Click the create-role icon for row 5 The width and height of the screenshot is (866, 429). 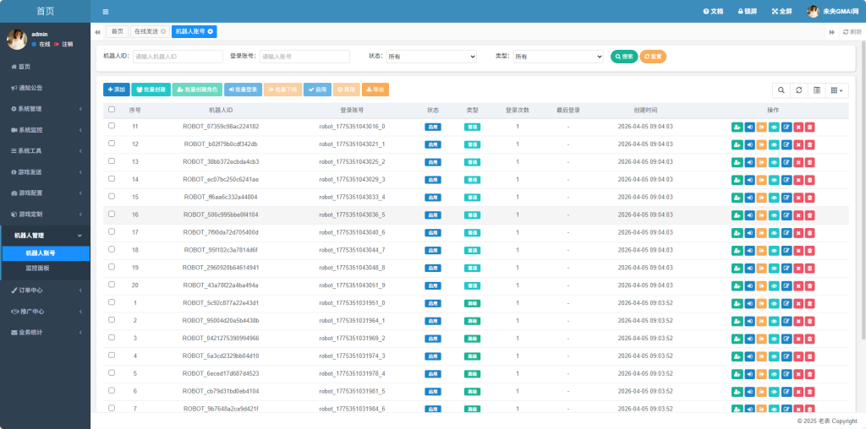tap(737, 374)
